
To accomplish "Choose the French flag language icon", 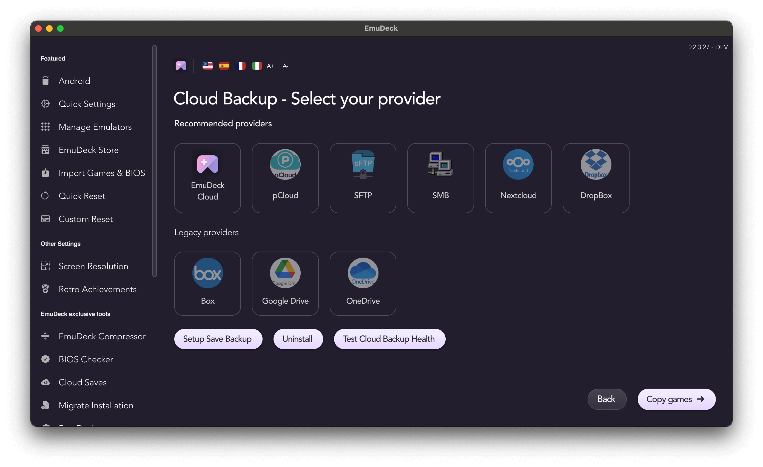I will pyautogui.click(x=240, y=66).
